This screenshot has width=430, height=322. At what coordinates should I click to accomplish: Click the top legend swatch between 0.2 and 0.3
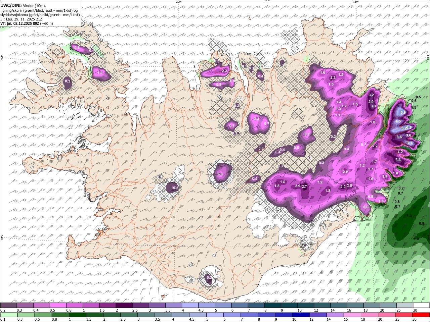pyautogui.click(x=9, y=305)
